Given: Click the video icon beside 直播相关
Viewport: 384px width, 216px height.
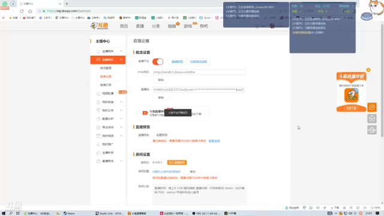Looking at the screenshot, I should [x=98, y=59].
